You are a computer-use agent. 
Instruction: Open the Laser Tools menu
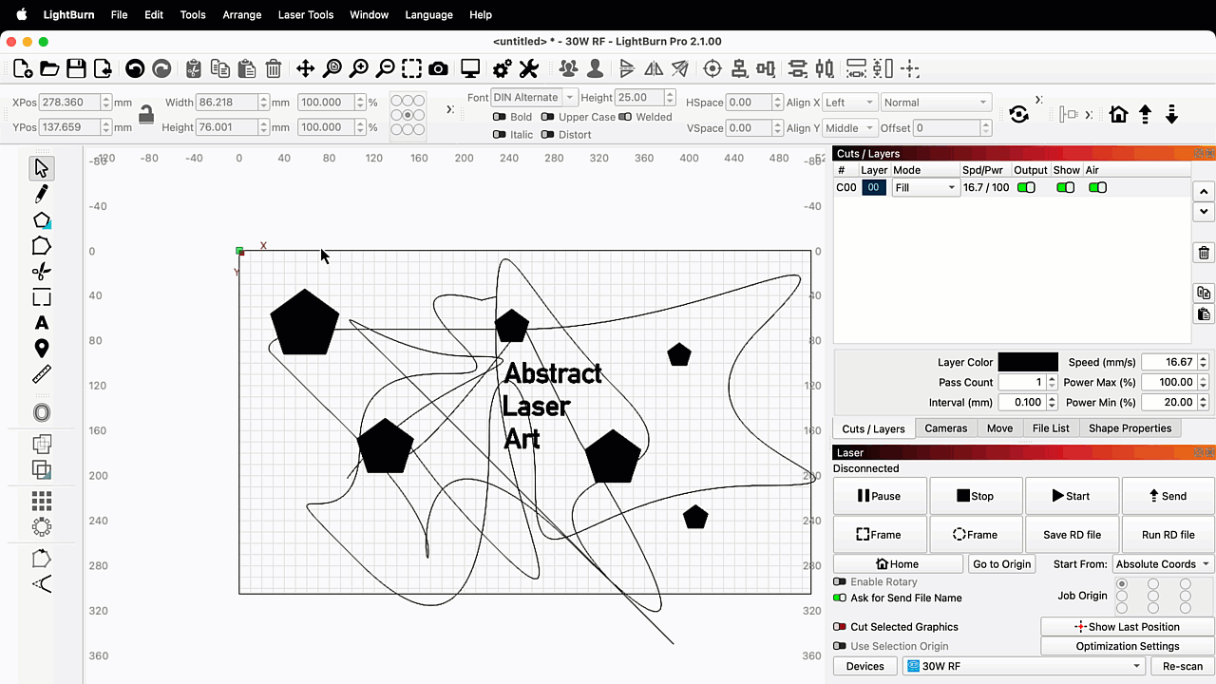pyautogui.click(x=306, y=14)
